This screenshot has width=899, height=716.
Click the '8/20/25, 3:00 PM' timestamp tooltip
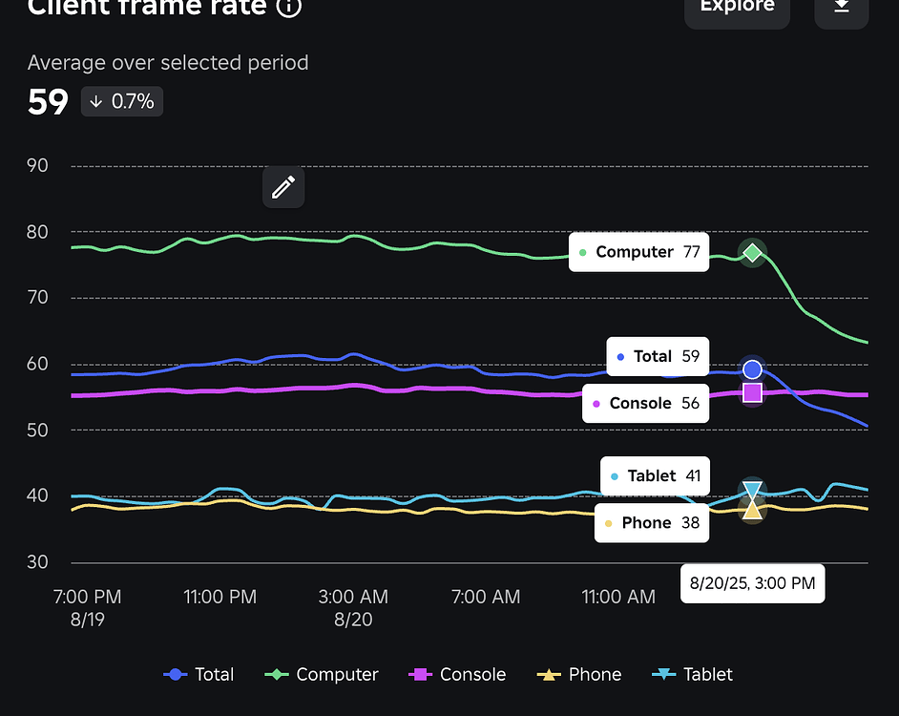point(752,583)
